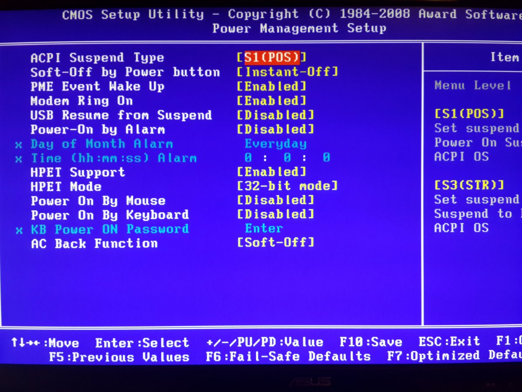Click the [S3(STR)] help entry in side panel
522x392 pixels.
click(x=469, y=185)
